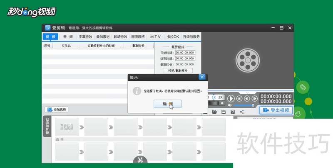Click the film reel icon in preview

(248, 61)
